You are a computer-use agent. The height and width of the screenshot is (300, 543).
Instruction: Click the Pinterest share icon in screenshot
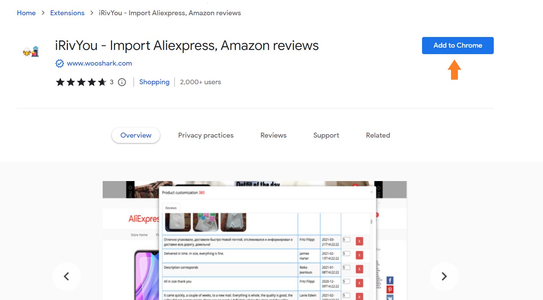point(390,289)
